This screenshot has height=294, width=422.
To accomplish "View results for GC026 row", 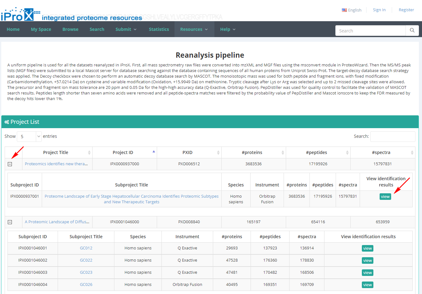I will pos(367,285).
